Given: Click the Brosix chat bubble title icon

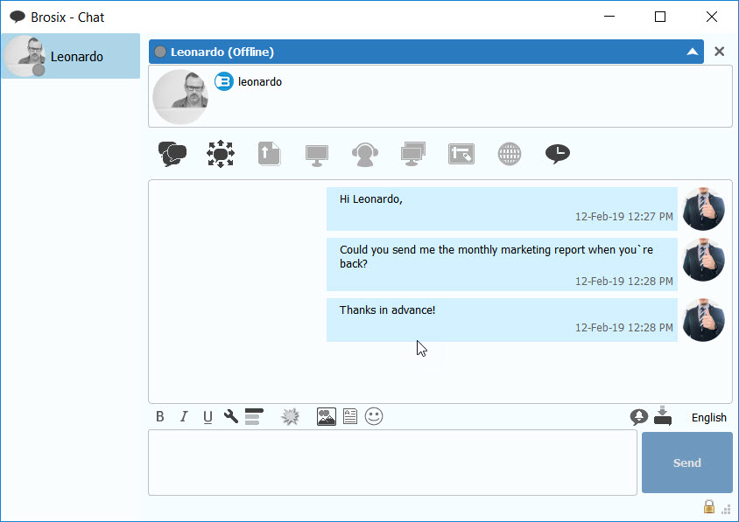Looking at the screenshot, I should tap(18, 17).
